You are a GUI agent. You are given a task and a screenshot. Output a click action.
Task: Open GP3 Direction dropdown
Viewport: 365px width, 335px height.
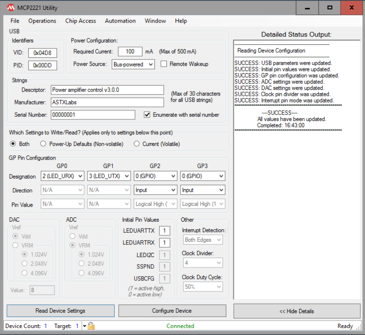(202, 190)
